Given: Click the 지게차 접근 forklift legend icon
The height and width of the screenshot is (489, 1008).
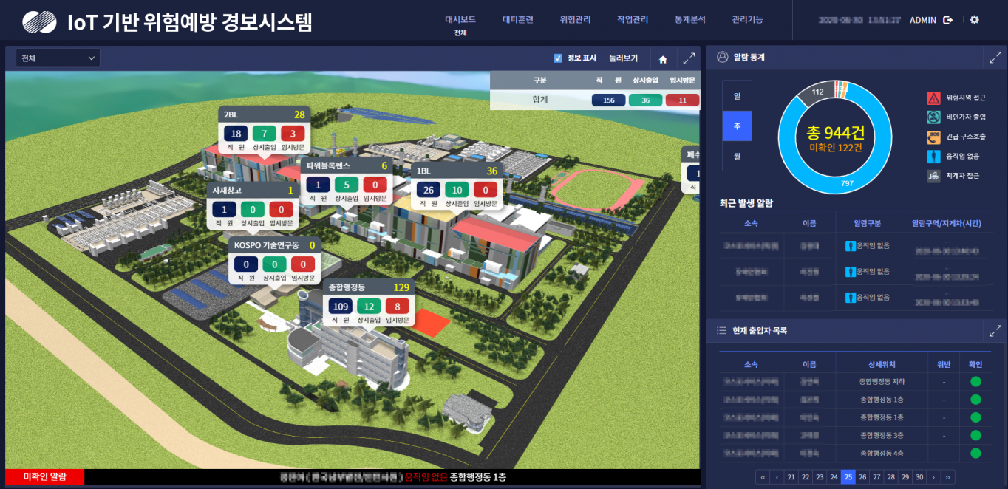Looking at the screenshot, I should pyautogui.click(x=933, y=176).
